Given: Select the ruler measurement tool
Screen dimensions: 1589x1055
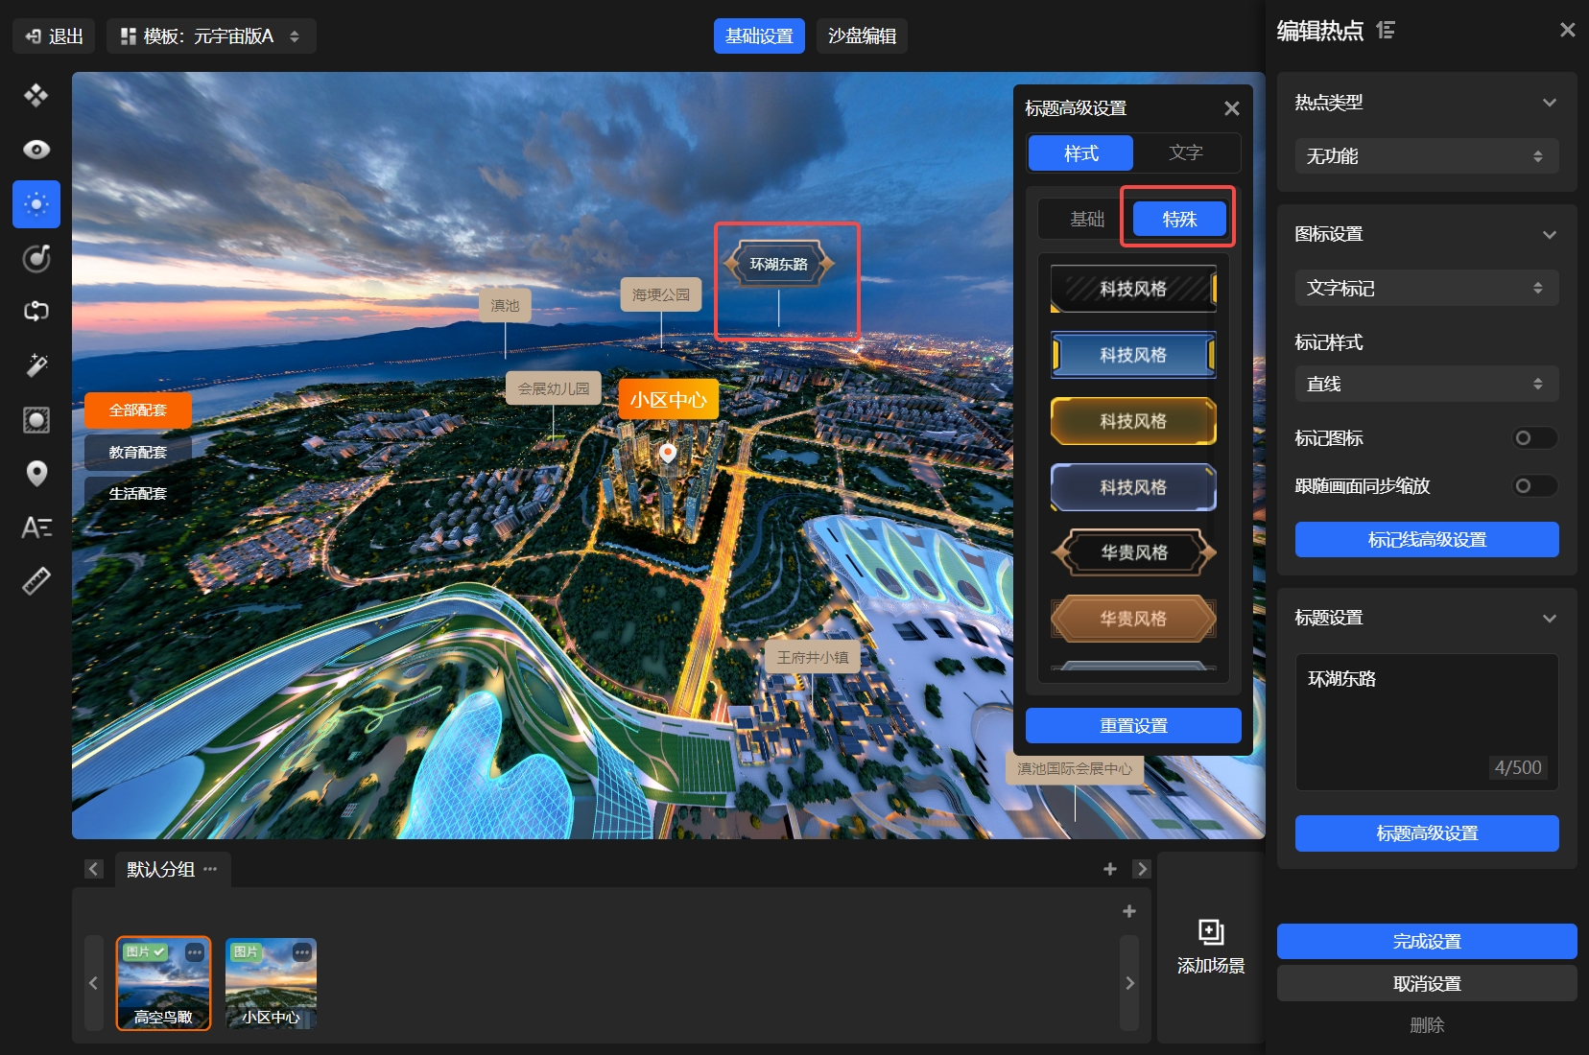Looking at the screenshot, I should (36, 581).
